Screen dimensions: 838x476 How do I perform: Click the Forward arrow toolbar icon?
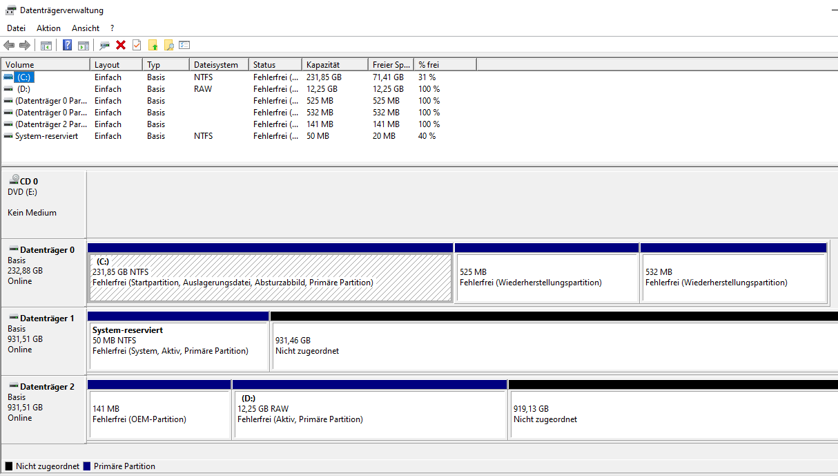pyautogui.click(x=25, y=45)
